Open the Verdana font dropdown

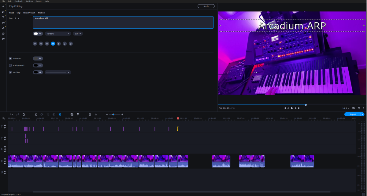[58, 34]
